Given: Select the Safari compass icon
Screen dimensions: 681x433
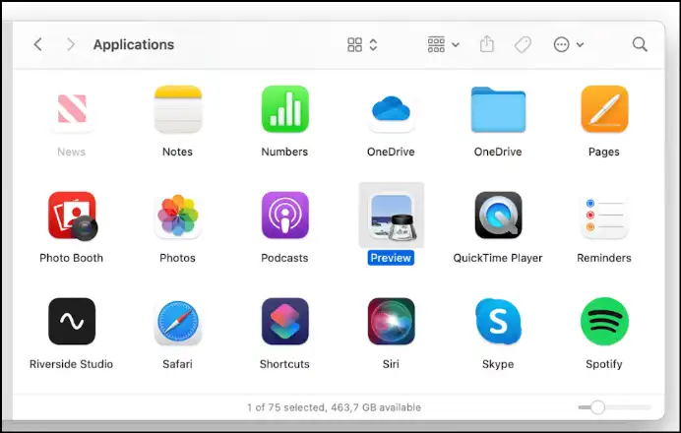Looking at the screenshot, I should 178,322.
